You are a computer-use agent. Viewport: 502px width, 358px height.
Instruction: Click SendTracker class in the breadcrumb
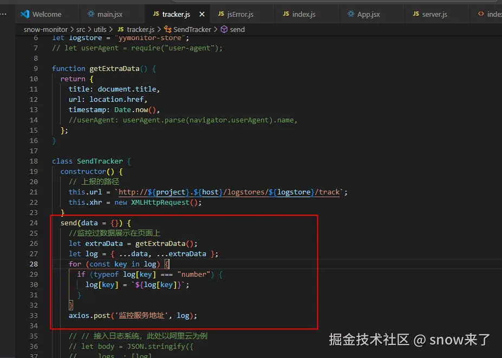coord(192,29)
